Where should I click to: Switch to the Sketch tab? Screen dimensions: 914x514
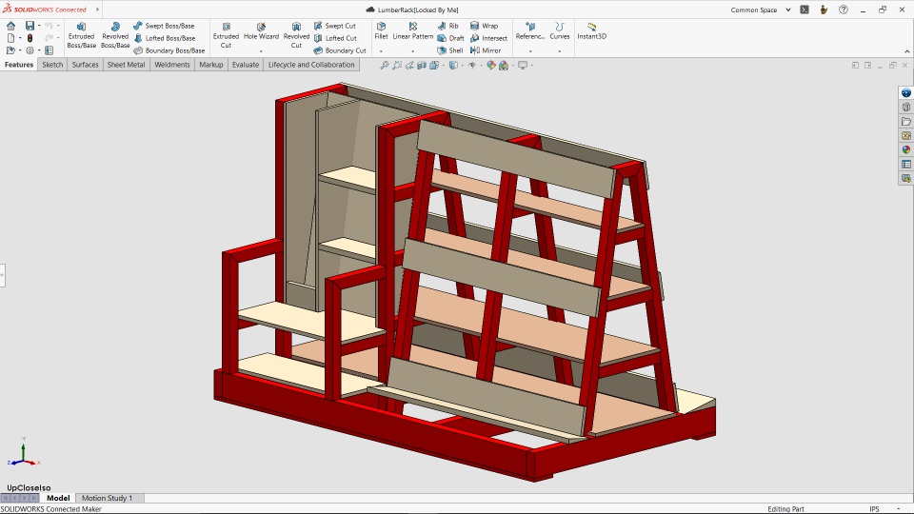point(52,65)
